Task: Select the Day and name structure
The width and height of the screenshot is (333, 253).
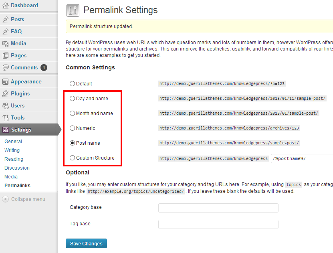Action: point(72,98)
